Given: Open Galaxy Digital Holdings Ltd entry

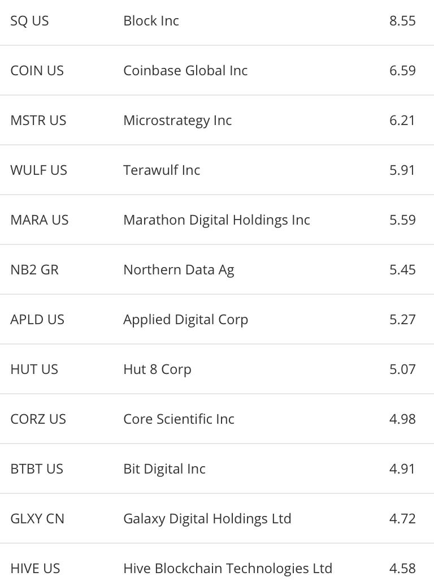Looking at the screenshot, I should (217, 519).
